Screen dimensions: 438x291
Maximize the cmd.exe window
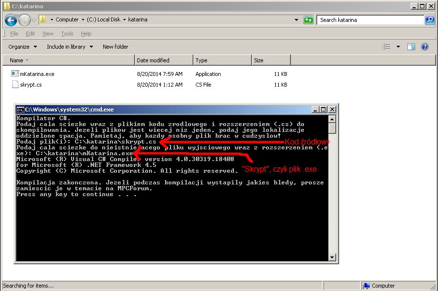(x=324, y=109)
